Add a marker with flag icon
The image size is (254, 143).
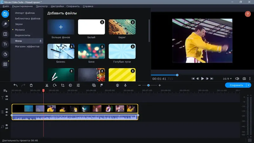click(102, 85)
